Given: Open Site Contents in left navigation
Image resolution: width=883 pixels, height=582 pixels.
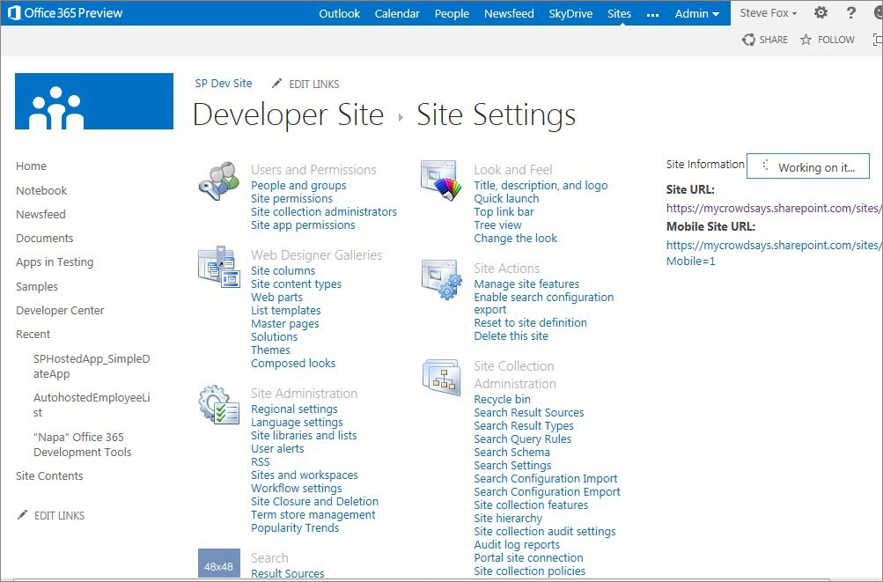Looking at the screenshot, I should [x=49, y=475].
